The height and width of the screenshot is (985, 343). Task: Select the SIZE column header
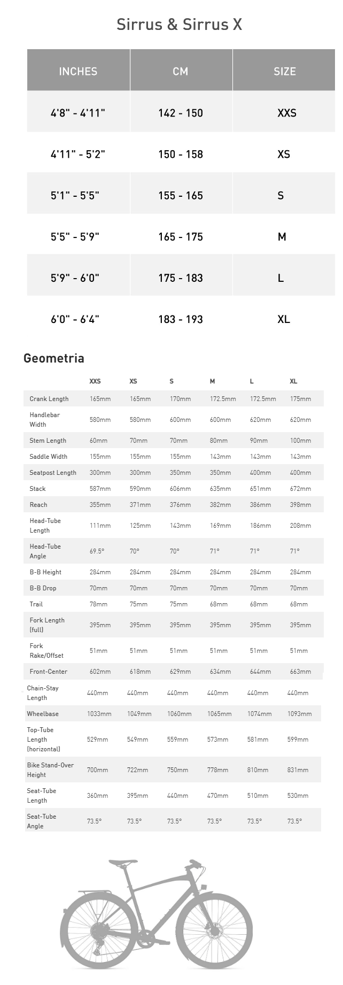point(284,71)
